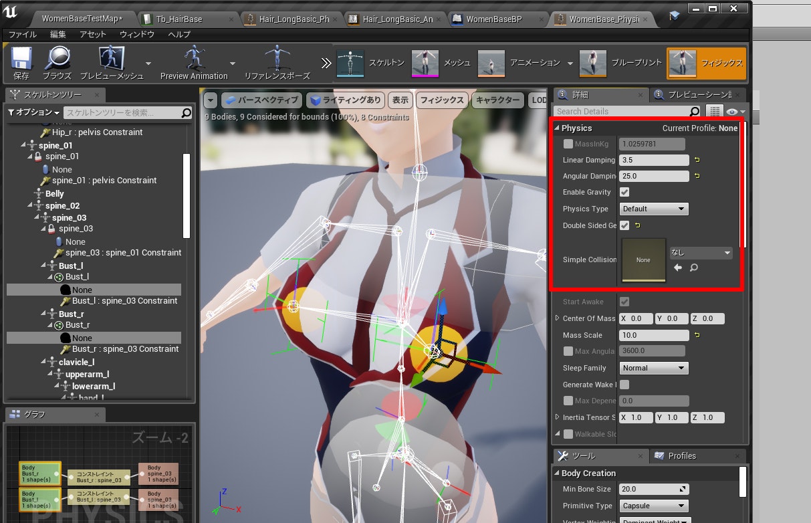Reset Mass Scale to default arrow

(x=697, y=335)
